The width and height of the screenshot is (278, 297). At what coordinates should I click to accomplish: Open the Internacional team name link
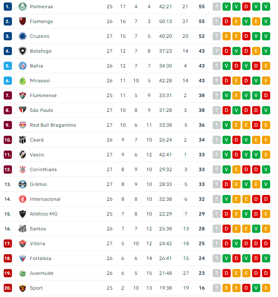pos(45,199)
